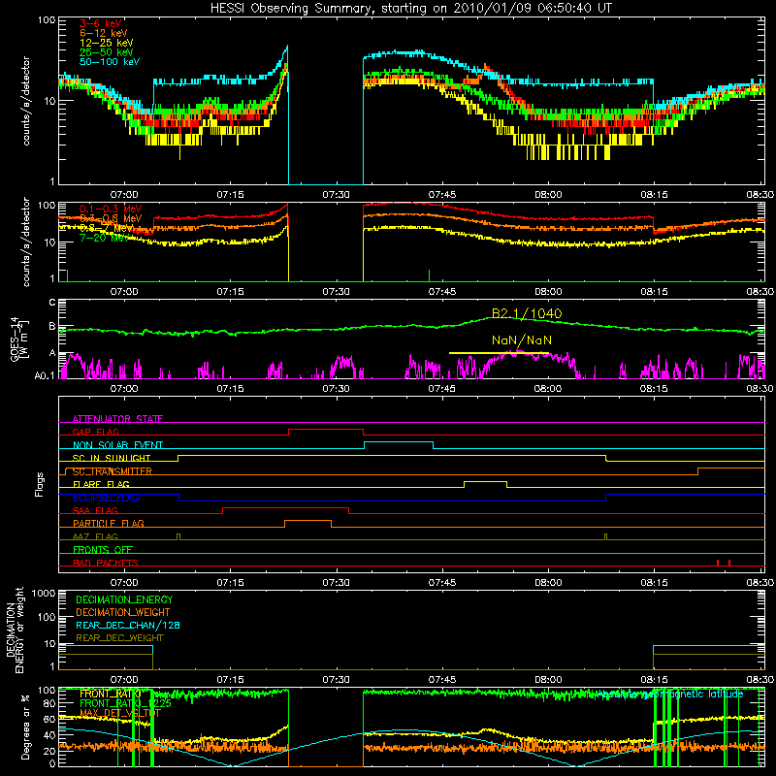Viewport: 776px width, 776px height.
Task: Click the DECIMATION_ENERGY legend label
Action: coord(124,599)
